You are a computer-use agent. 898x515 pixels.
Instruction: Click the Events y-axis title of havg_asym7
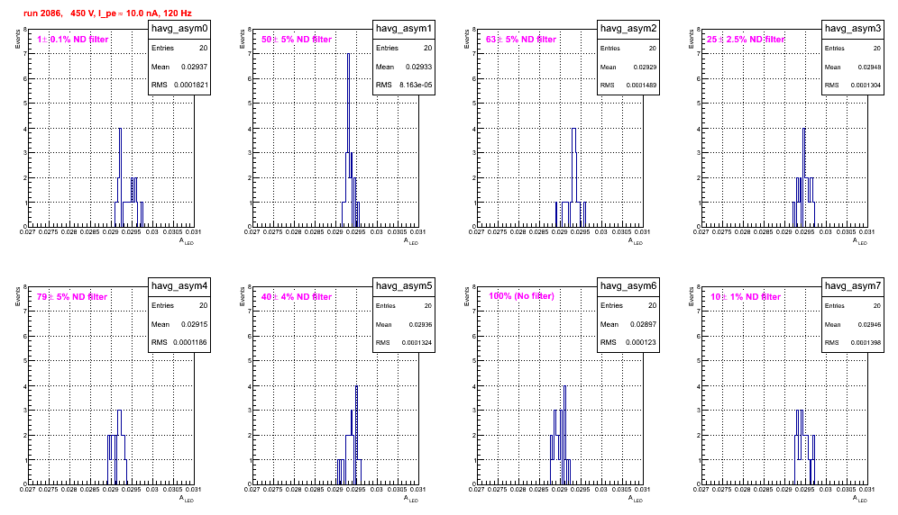[692, 296]
